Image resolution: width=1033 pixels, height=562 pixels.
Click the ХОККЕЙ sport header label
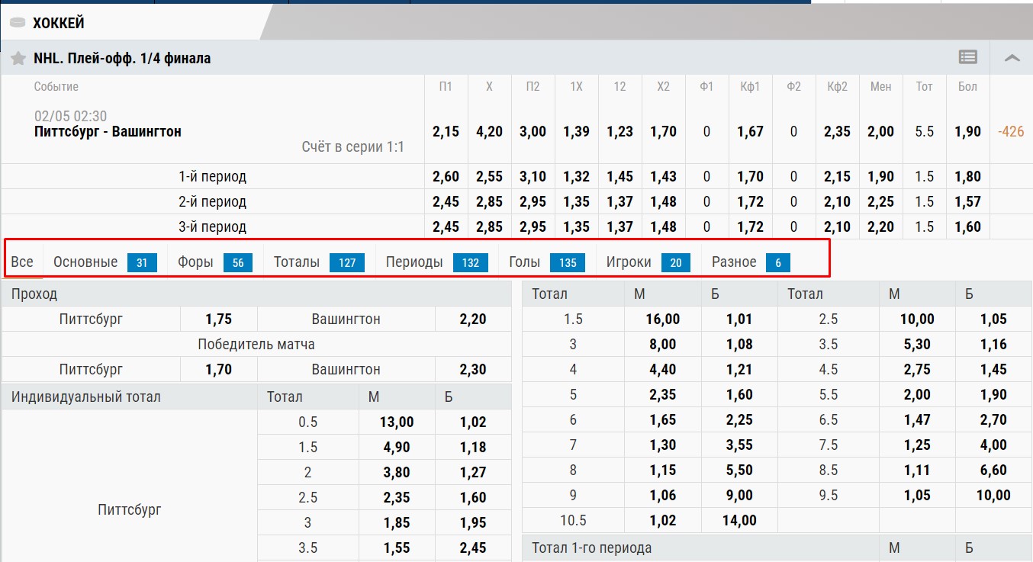pos(58,23)
